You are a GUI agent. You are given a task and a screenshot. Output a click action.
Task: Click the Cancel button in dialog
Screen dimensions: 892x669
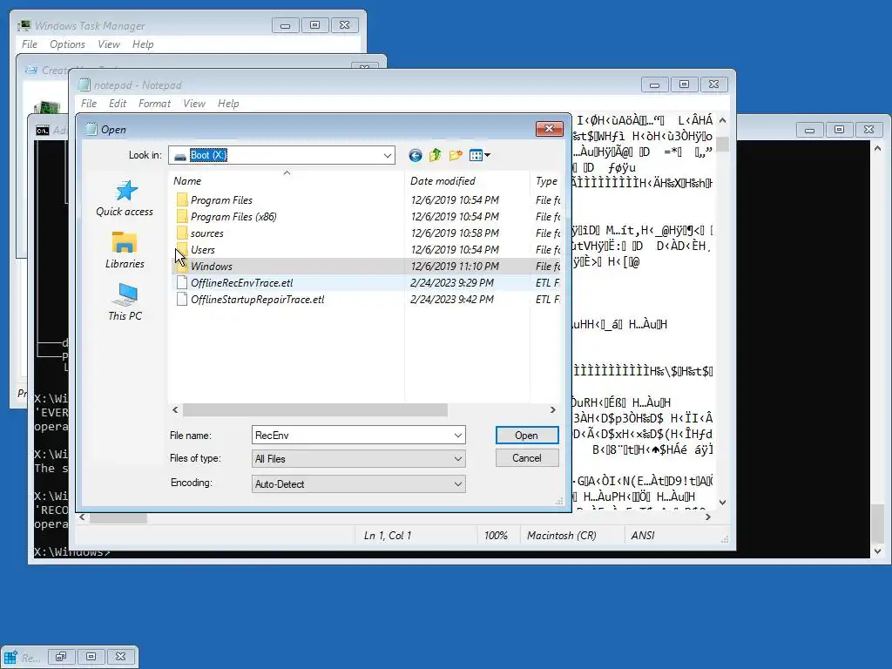click(527, 458)
